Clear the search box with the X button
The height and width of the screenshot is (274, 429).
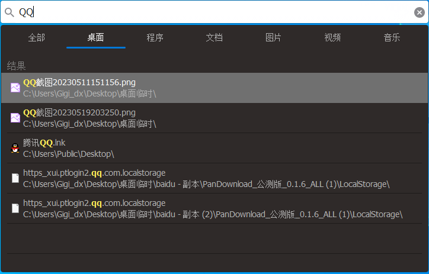click(419, 12)
